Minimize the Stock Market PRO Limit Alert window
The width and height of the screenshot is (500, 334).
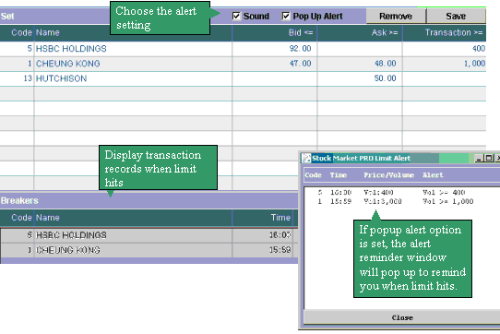(478, 158)
